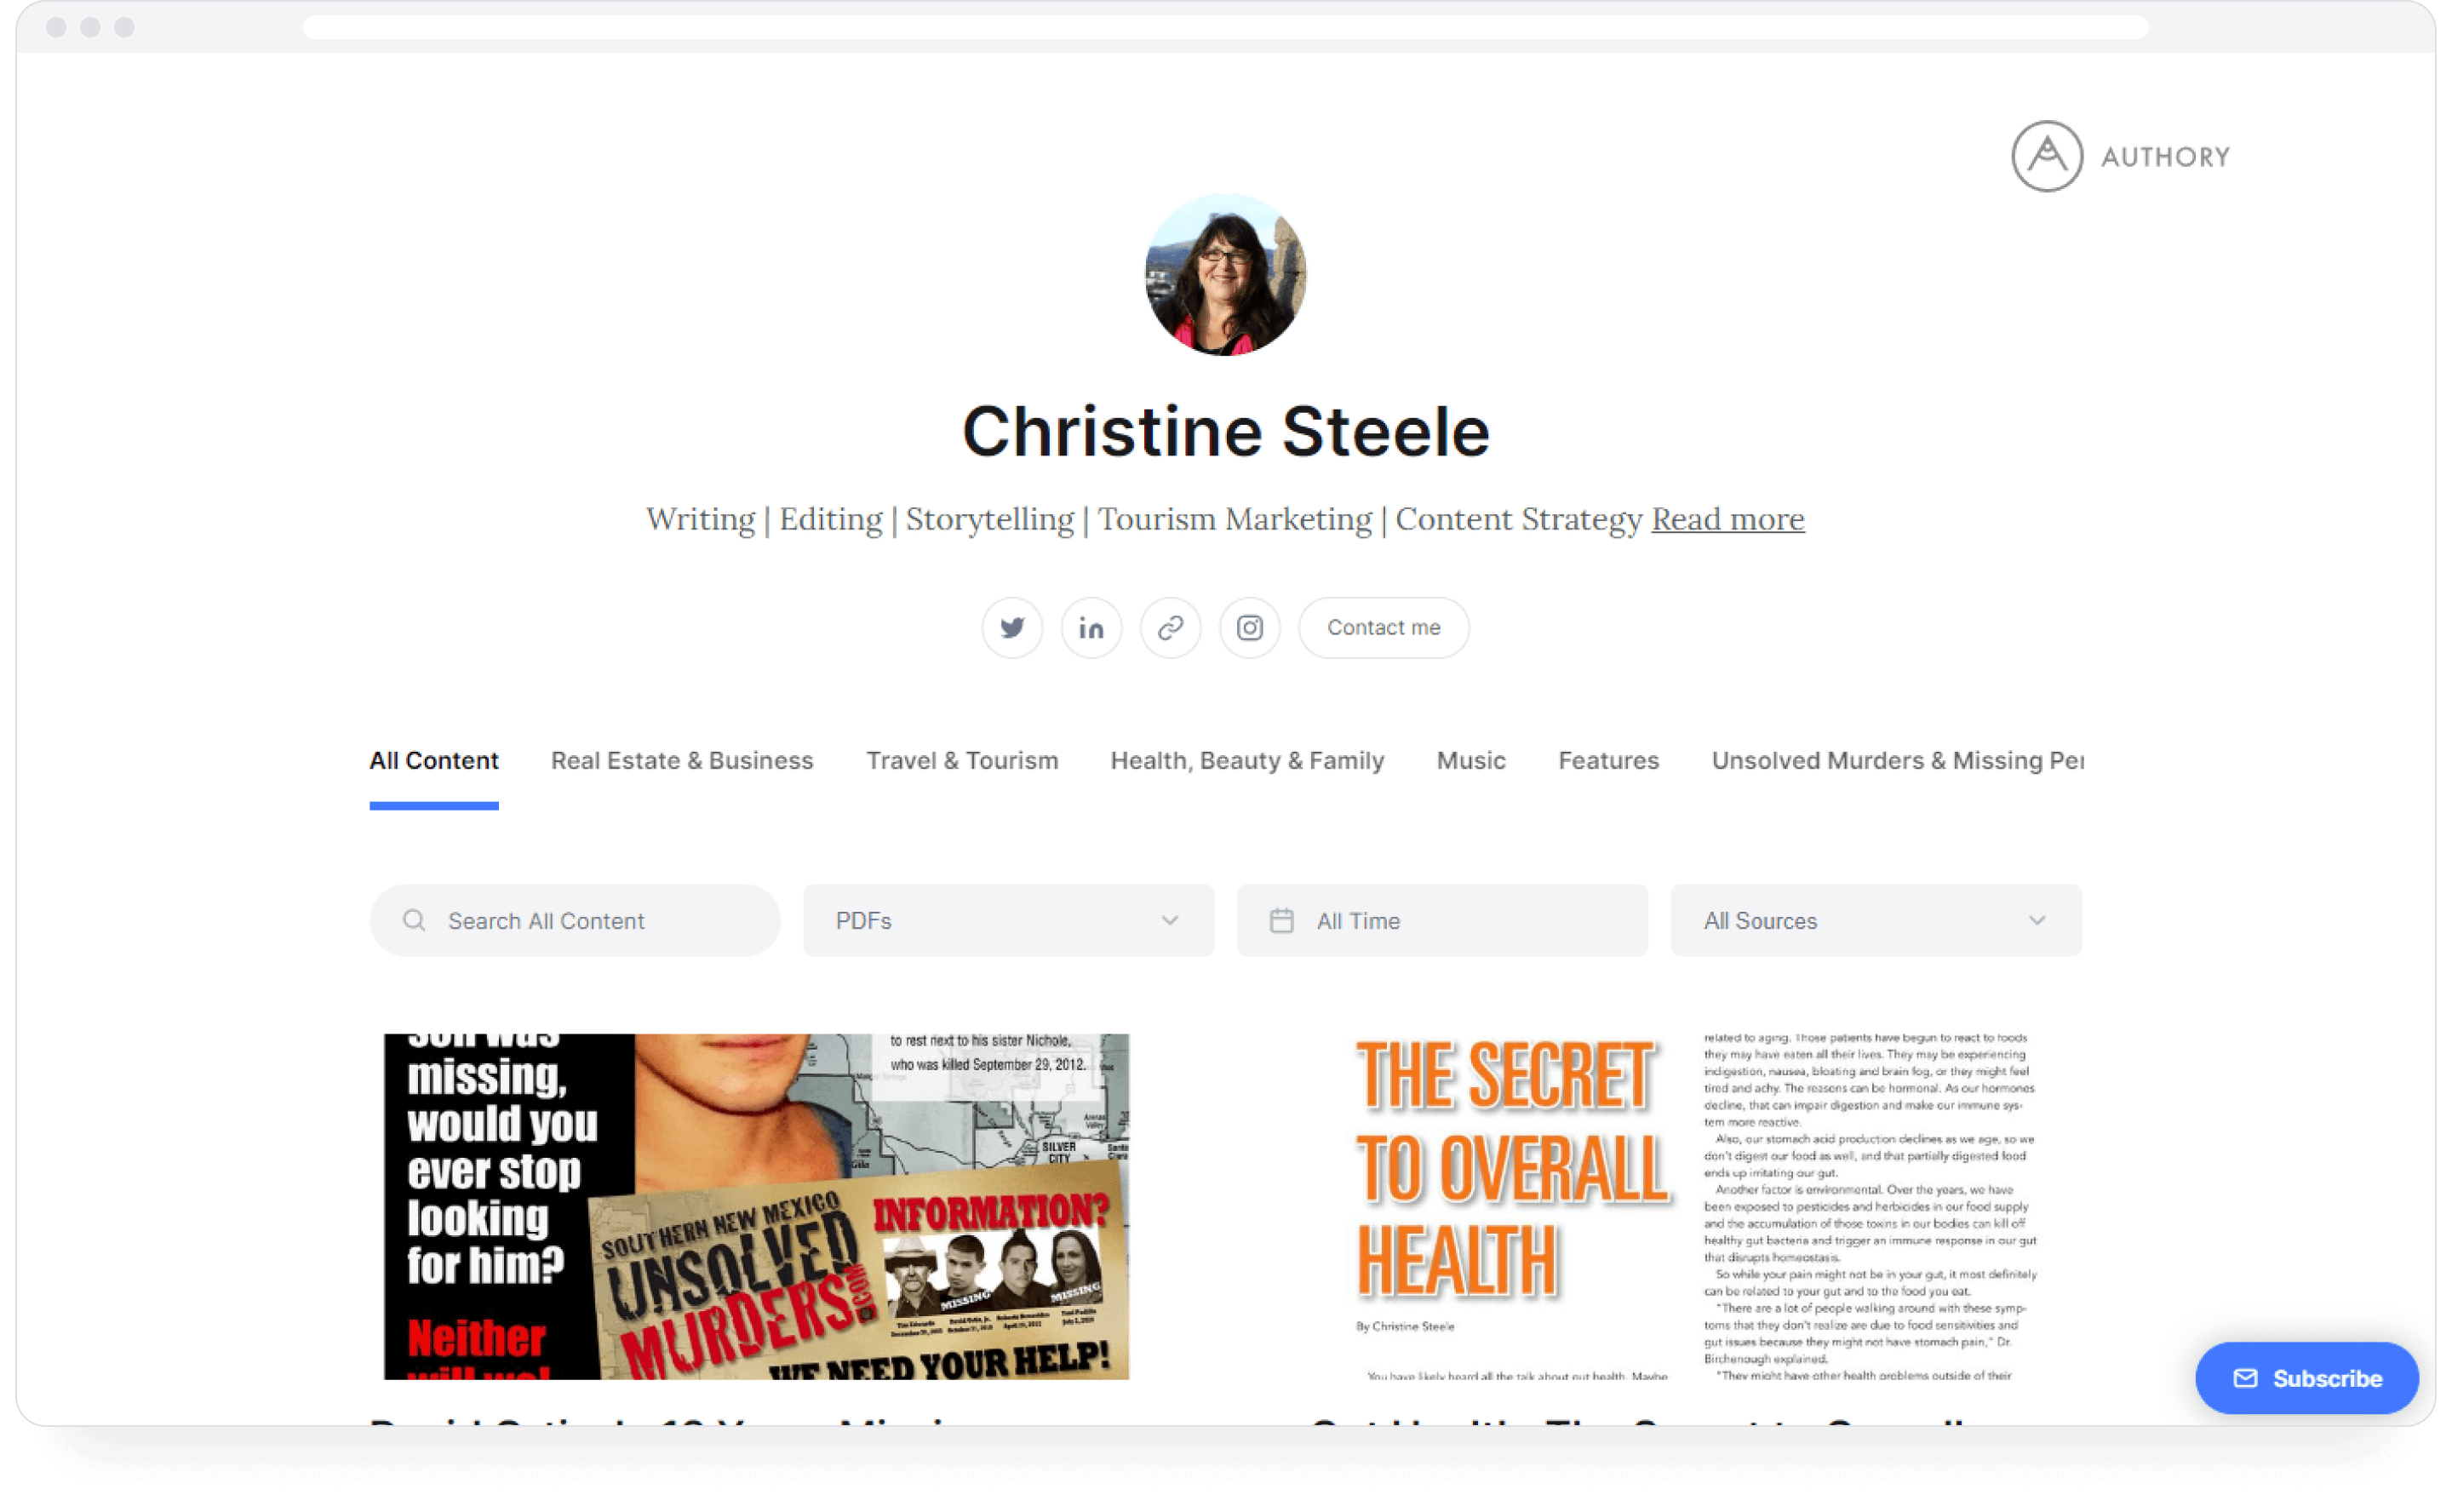Select the Travel & Tourism tab

pos(961,761)
